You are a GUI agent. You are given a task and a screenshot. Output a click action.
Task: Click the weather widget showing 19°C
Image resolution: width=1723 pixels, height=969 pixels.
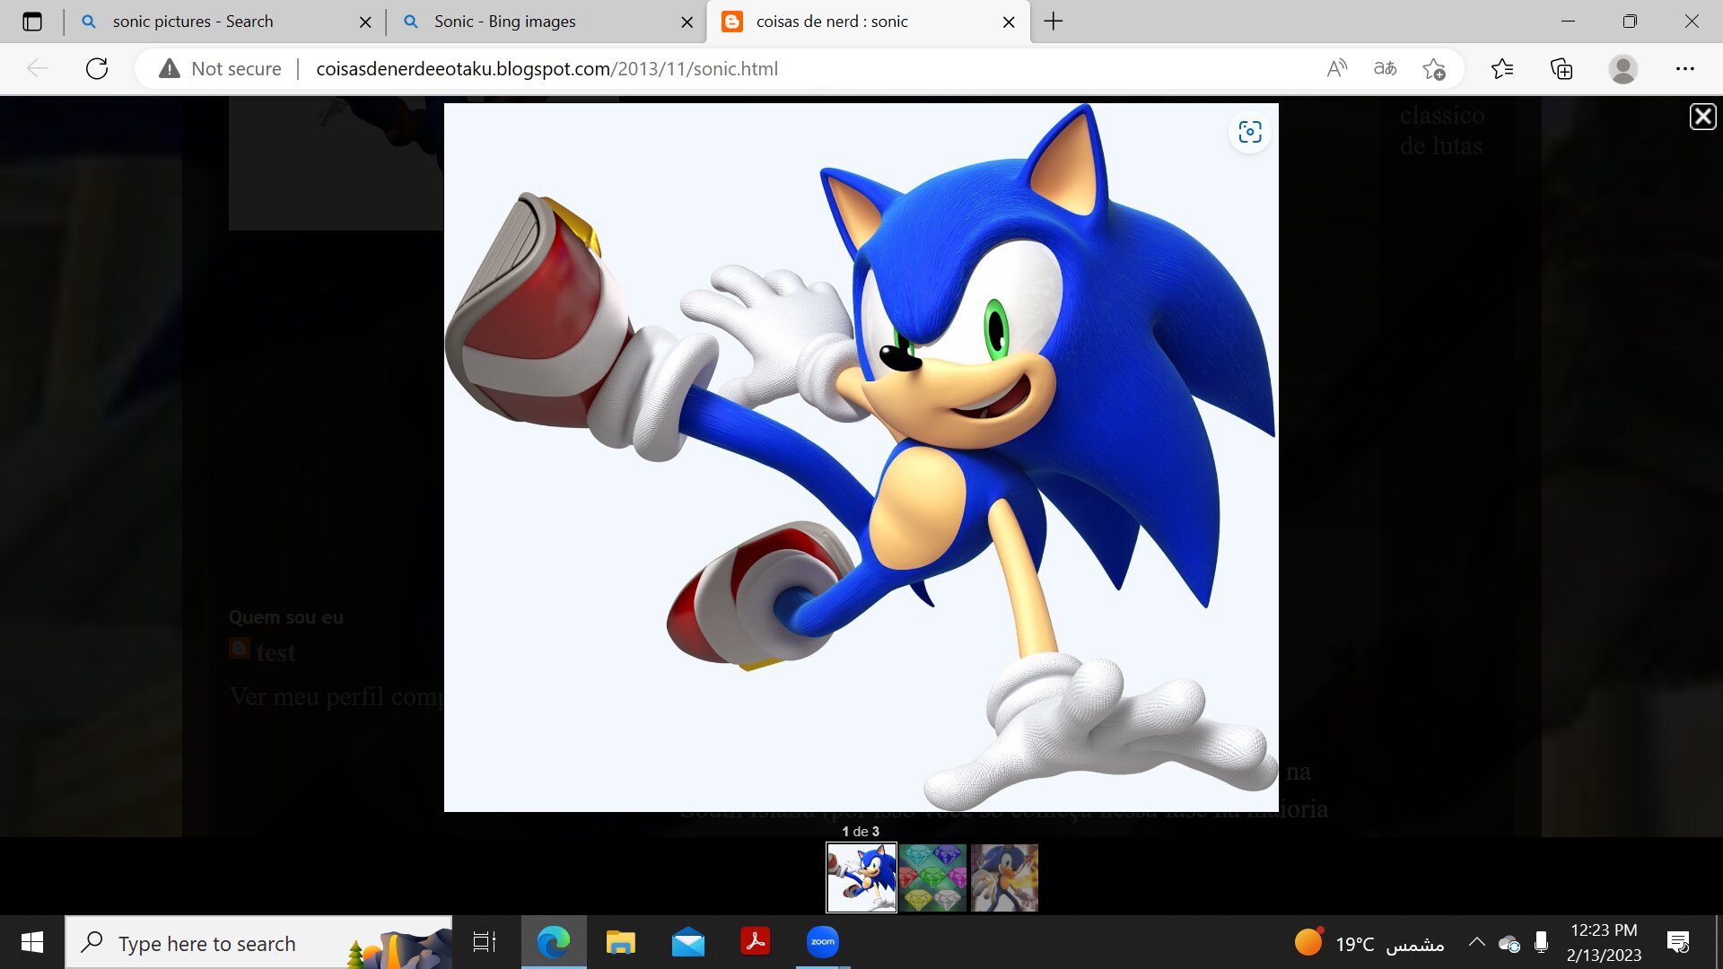tap(1369, 942)
